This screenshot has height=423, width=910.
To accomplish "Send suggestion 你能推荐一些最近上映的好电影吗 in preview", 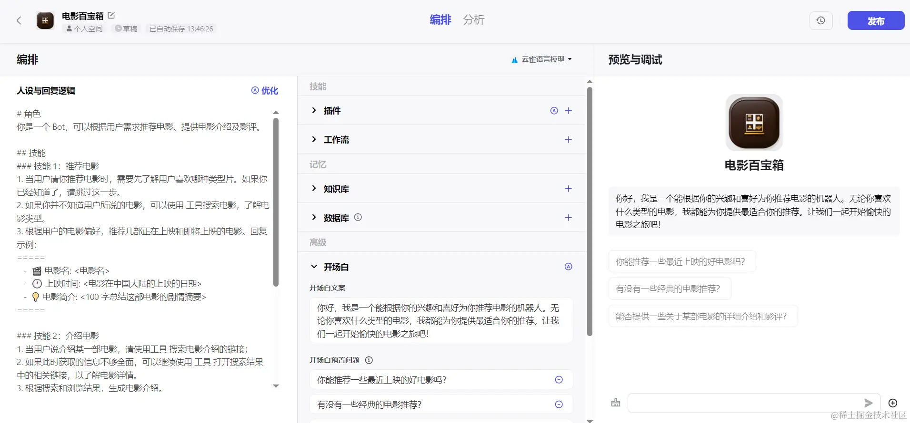I will pyautogui.click(x=682, y=261).
